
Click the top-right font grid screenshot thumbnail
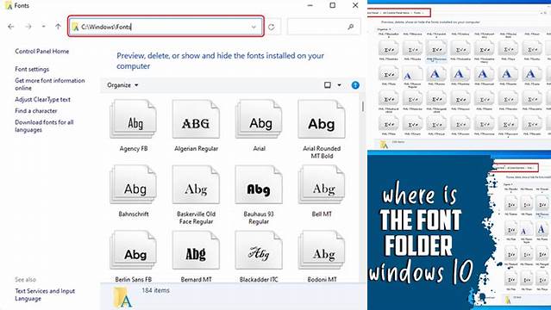pyautogui.click(x=460, y=75)
